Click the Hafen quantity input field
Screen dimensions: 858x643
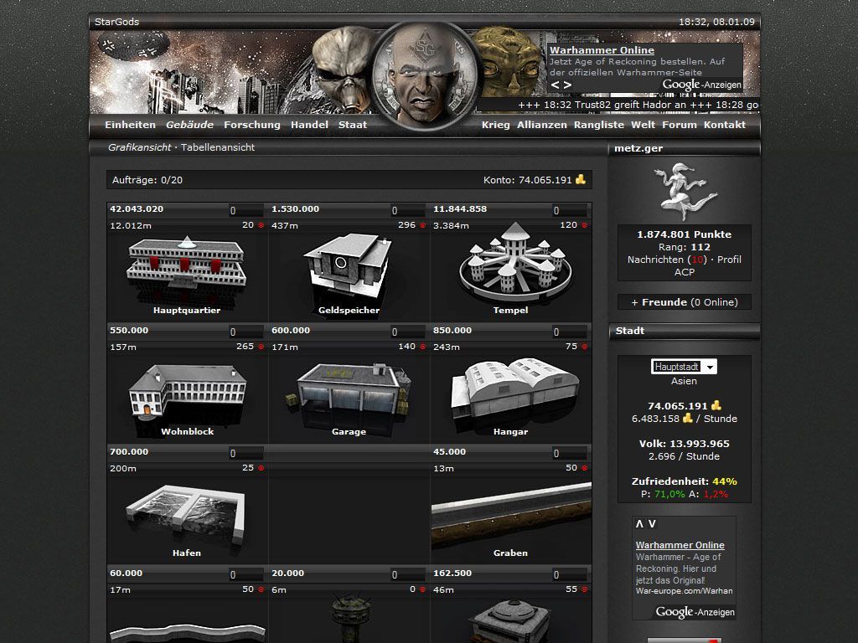pyautogui.click(x=246, y=453)
